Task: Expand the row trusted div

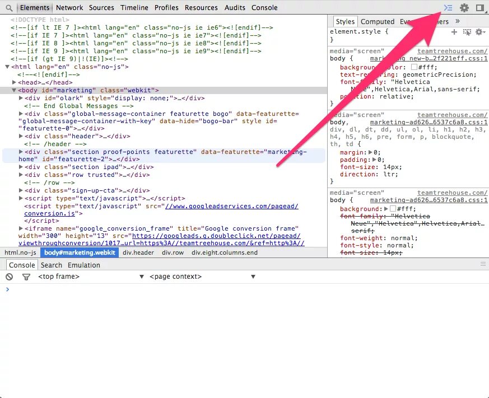Action: (21, 175)
